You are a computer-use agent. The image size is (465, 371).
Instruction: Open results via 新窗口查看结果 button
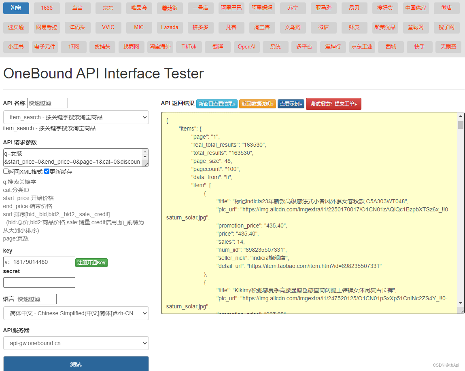[x=217, y=104]
